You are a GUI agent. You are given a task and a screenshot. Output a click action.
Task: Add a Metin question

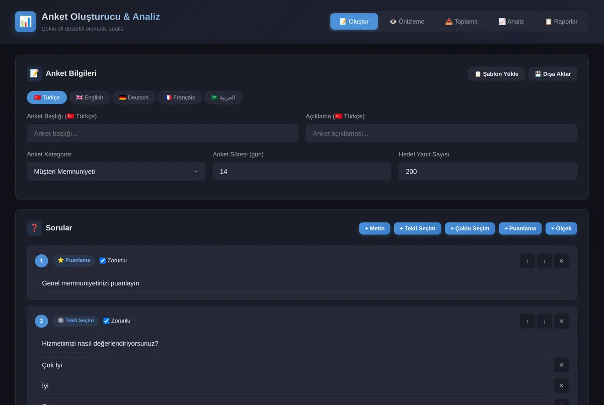click(x=374, y=229)
